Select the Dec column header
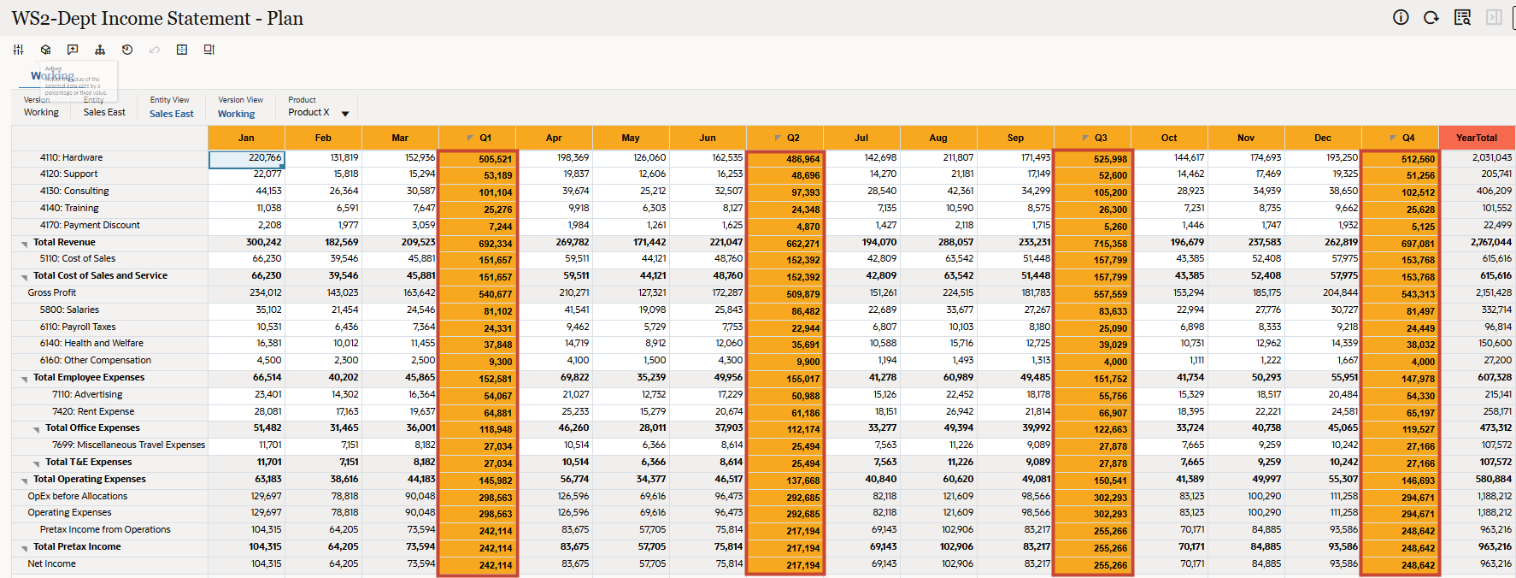The width and height of the screenshot is (1516, 578). point(1323,138)
